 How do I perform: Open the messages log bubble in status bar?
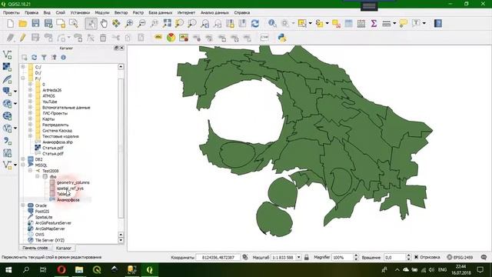tap(484, 257)
